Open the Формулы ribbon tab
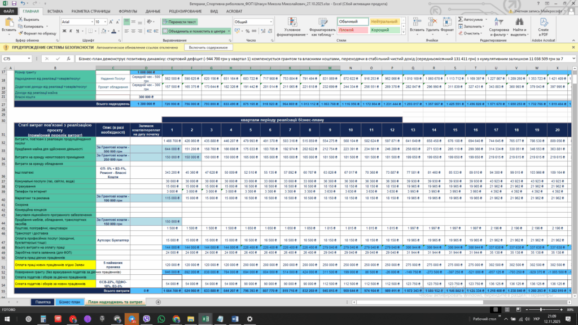Image resolution: width=578 pixels, height=325 pixels. [x=128, y=11]
